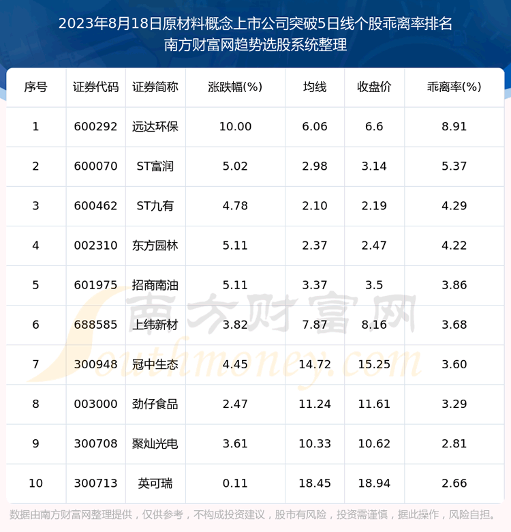The height and width of the screenshot is (532, 511).
Task: Select the title line starting 2023年8月18日
Action: coord(255,24)
